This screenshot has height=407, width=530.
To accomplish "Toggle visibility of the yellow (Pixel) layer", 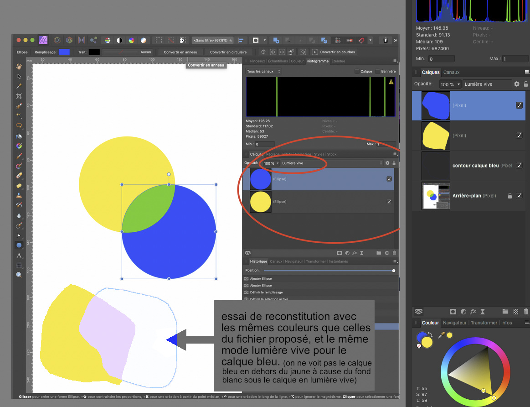I will coord(519,136).
